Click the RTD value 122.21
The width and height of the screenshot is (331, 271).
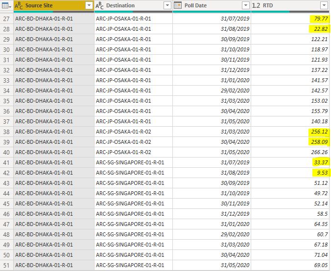click(320, 39)
